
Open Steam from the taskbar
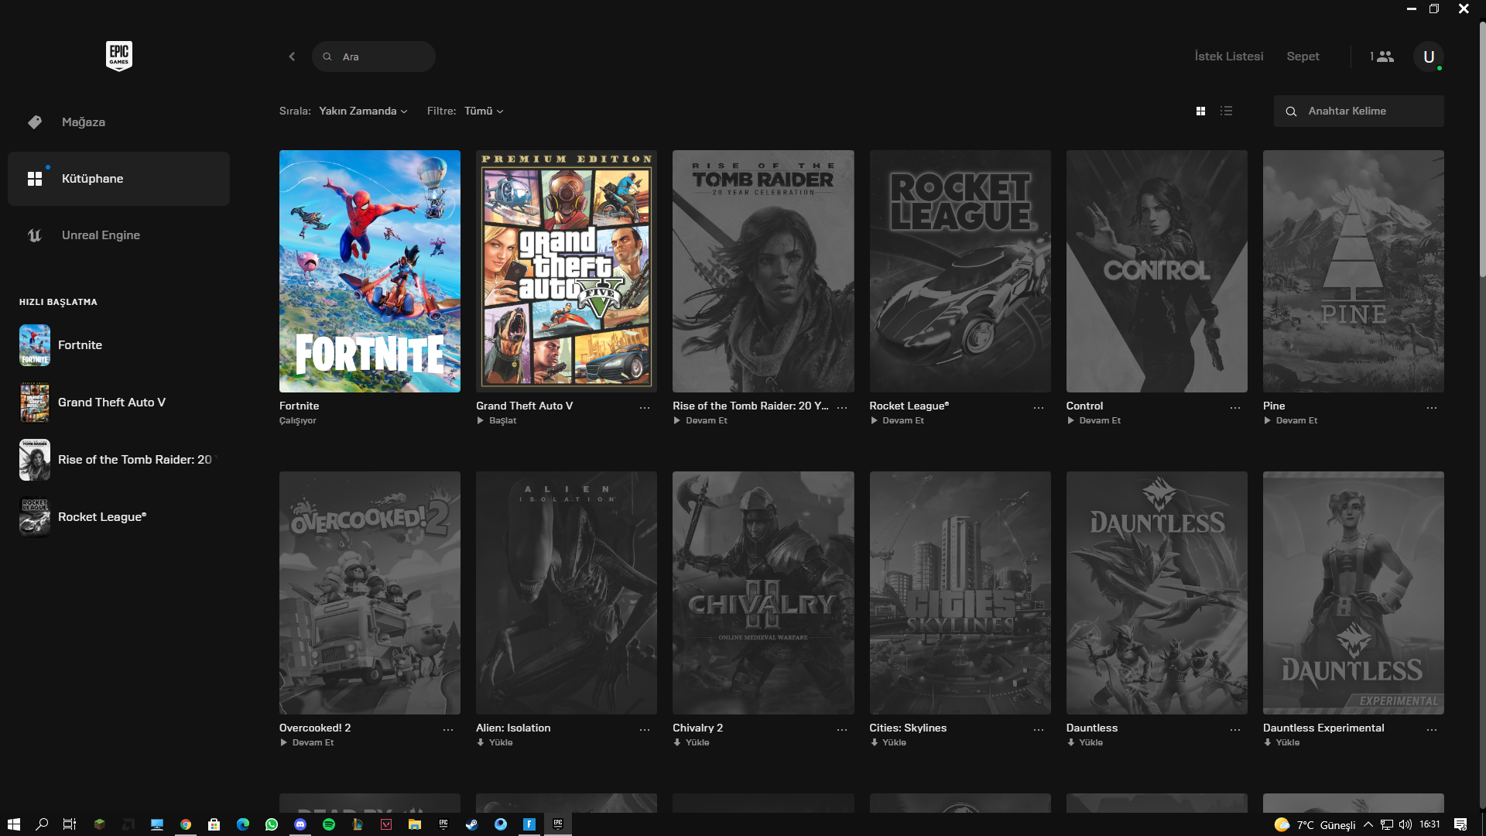(471, 824)
